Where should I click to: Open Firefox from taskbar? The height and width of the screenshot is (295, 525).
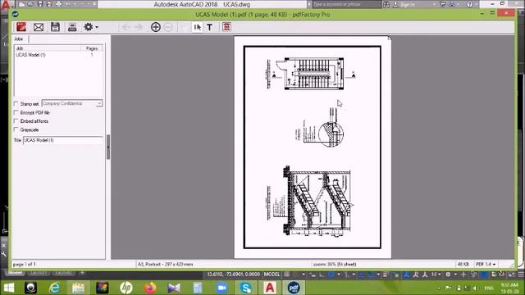point(150,288)
